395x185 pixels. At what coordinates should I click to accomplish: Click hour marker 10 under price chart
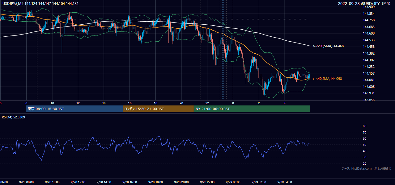pos(52,103)
